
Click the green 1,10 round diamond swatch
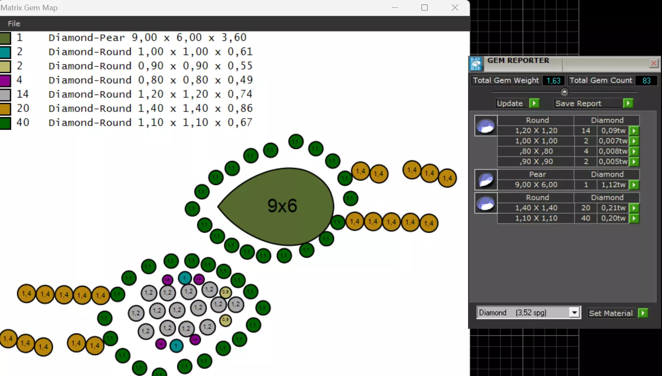click(x=5, y=123)
